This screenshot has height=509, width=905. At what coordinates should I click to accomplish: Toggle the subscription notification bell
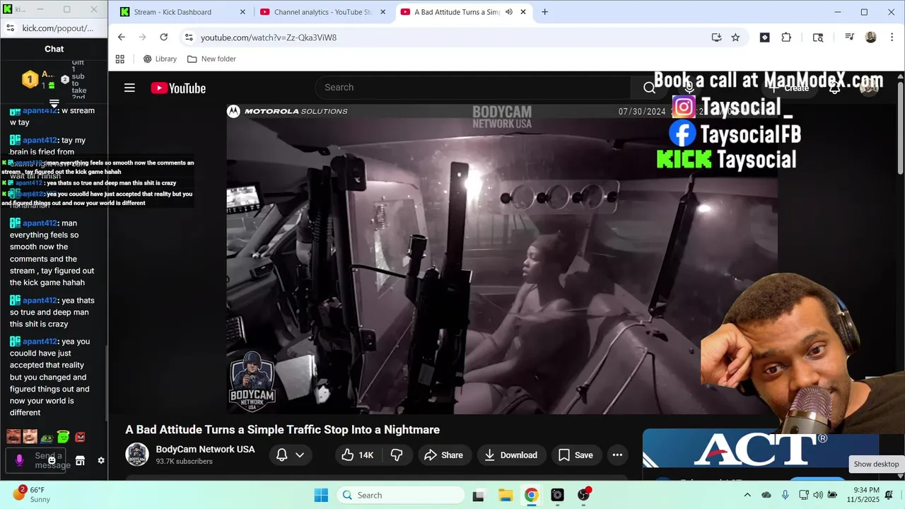(x=281, y=455)
